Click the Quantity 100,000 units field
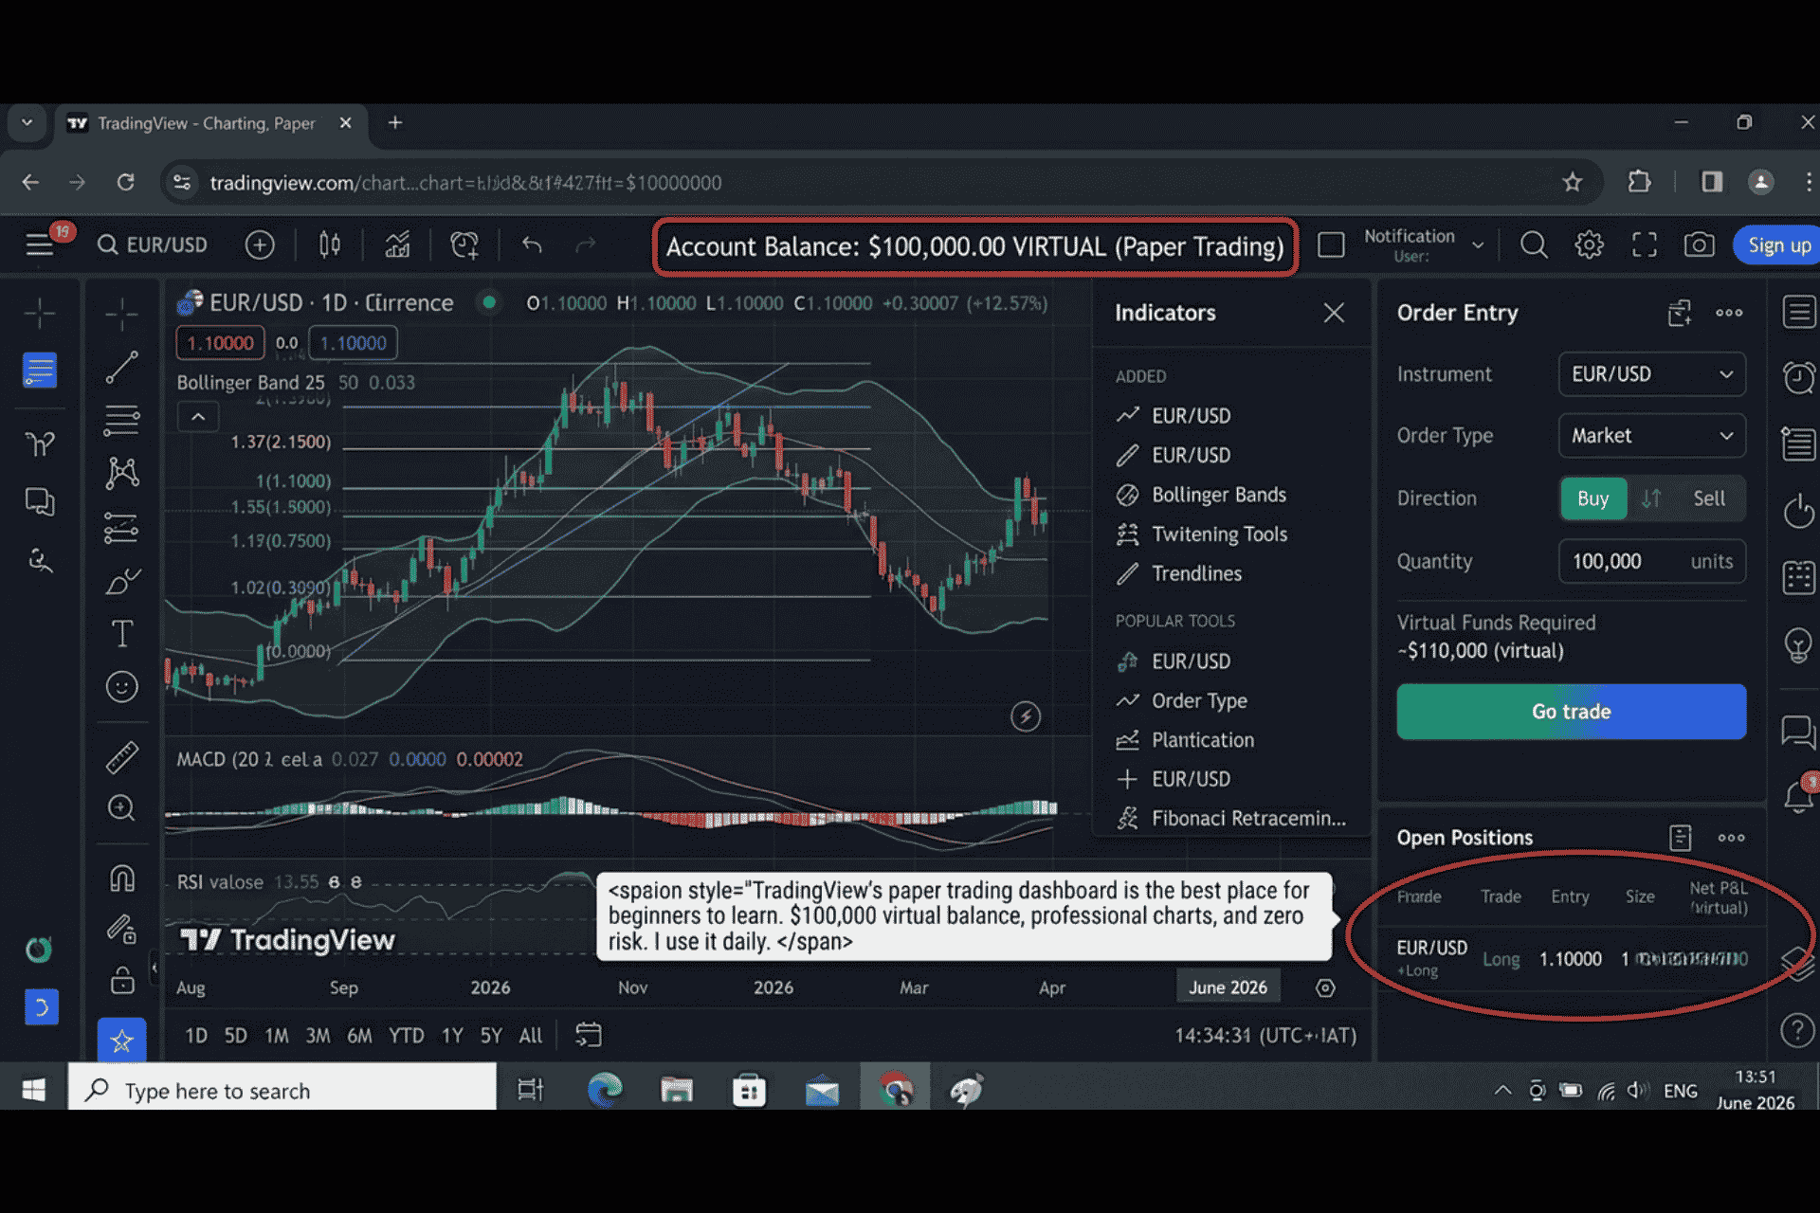 (1651, 561)
